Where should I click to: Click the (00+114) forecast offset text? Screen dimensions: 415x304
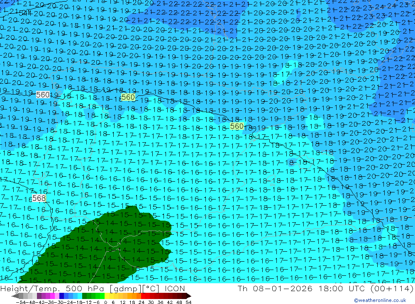tap(392, 288)
